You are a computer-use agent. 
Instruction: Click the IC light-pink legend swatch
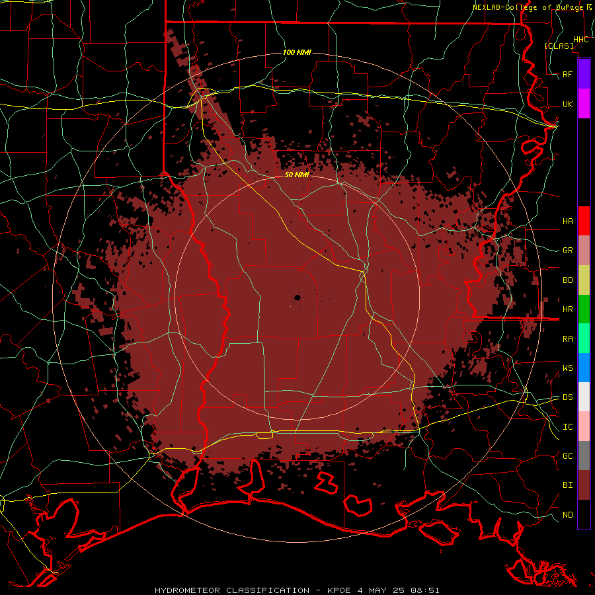point(584,426)
